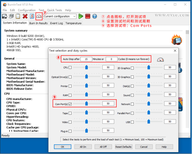The width and height of the screenshot is (192, 154).
Task: Open the Configuration menu
Action: (x=27, y=10)
